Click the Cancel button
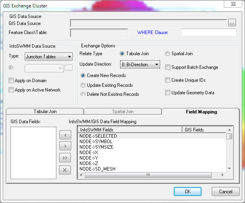Image resolution: width=245 pixels, height=203 pixels. pyautogui.click(x=225, y=191)
